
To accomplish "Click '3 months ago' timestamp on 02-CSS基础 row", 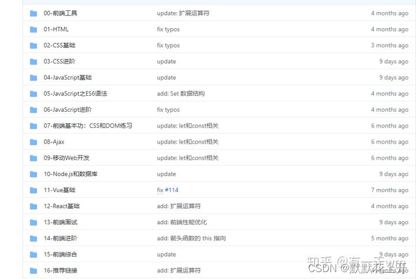I will (x=390, y=46).
